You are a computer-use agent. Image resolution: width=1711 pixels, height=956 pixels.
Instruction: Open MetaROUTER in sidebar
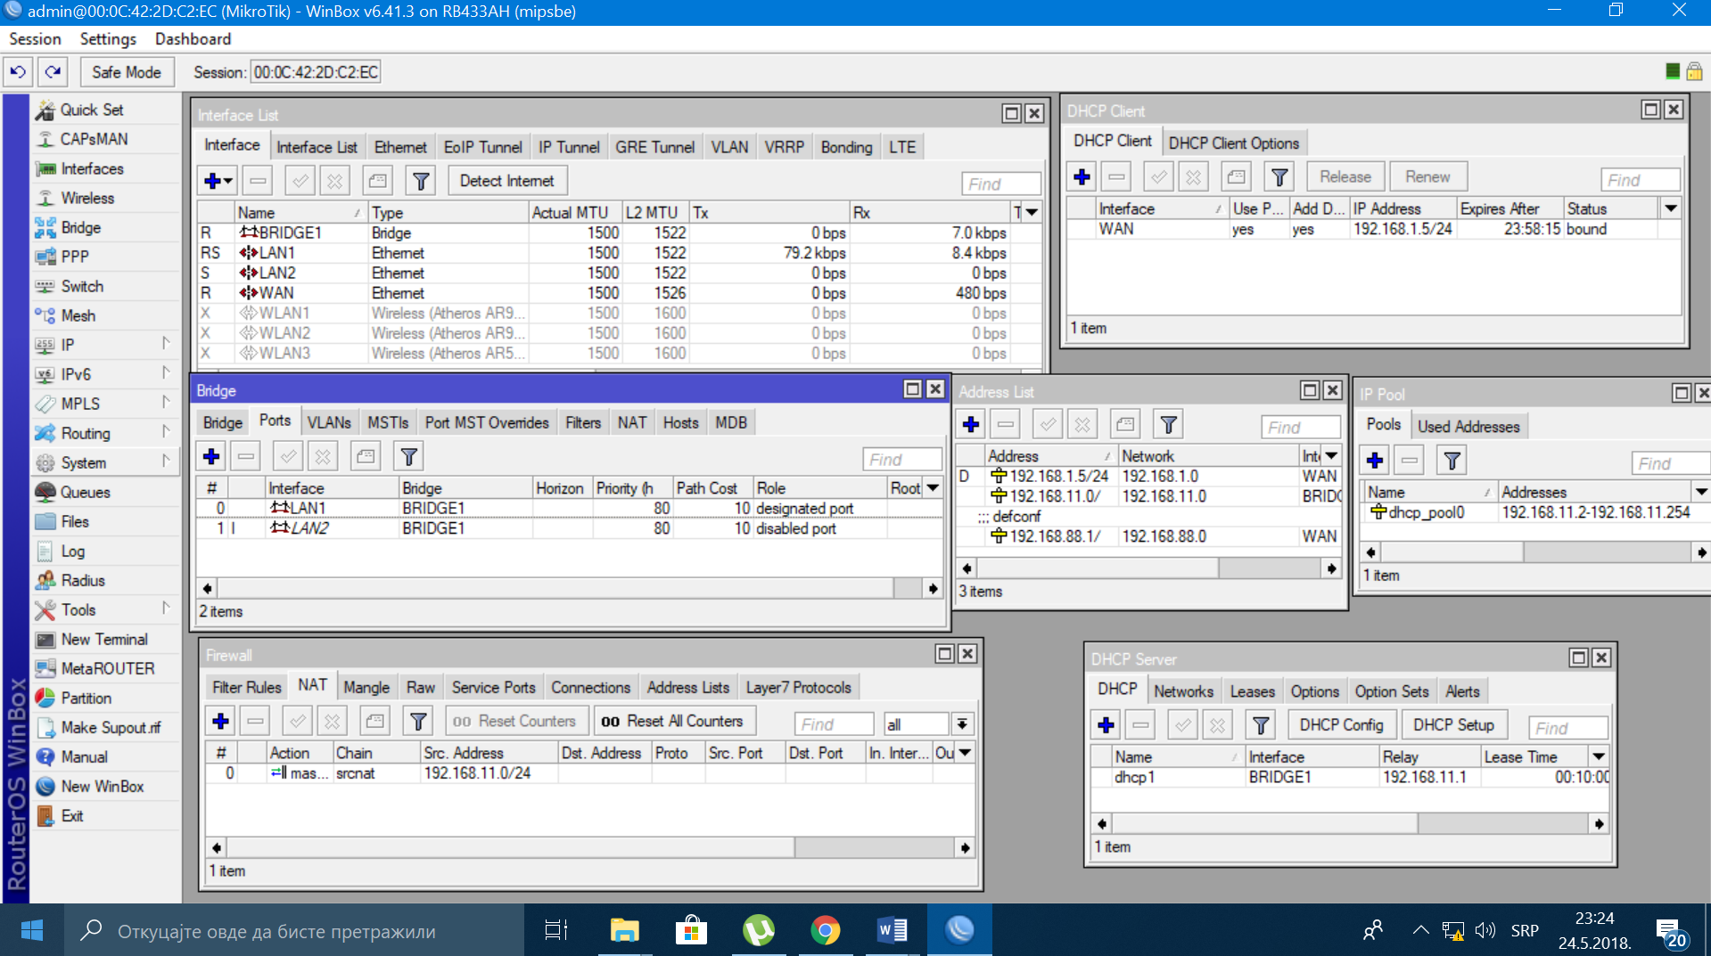(x=108, y=668)
